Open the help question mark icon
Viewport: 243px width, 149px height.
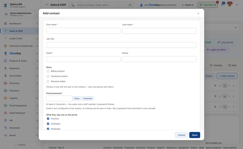237,5
